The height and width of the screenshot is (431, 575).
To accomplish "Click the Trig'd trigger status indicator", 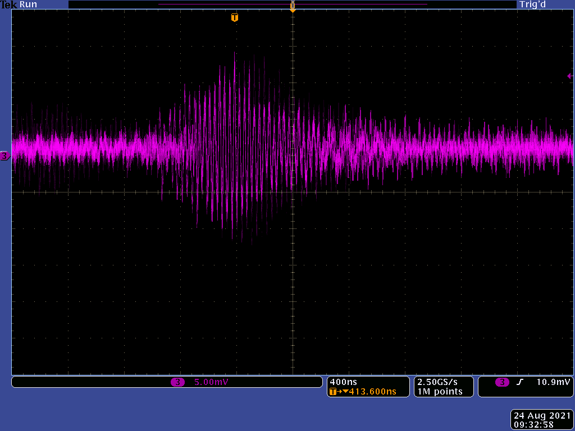I will click(x=532, y=4).
